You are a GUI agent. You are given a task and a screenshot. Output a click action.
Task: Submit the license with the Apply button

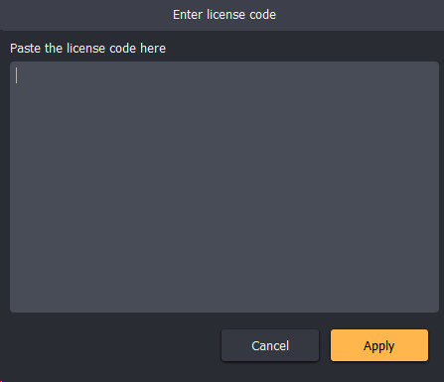[379, 345]
